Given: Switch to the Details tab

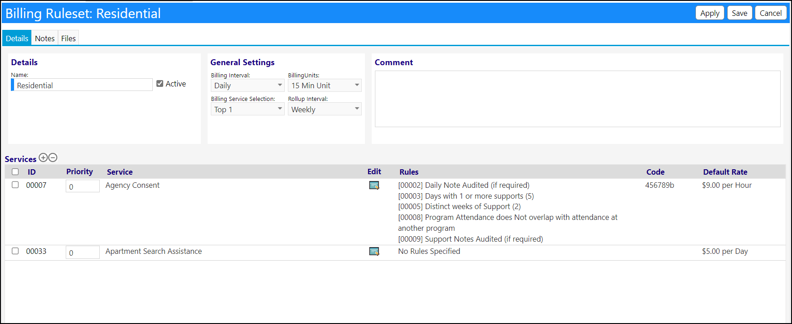Looking at the screenshot, I should click(17, 38).
